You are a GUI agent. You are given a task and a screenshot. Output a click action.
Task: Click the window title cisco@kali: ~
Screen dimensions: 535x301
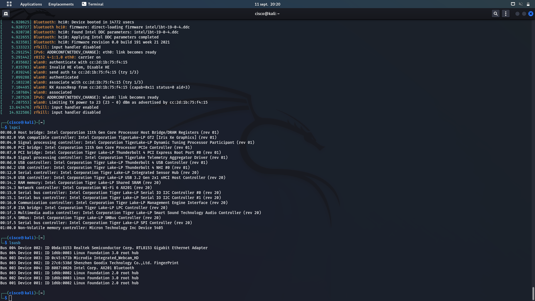[267, 14]
